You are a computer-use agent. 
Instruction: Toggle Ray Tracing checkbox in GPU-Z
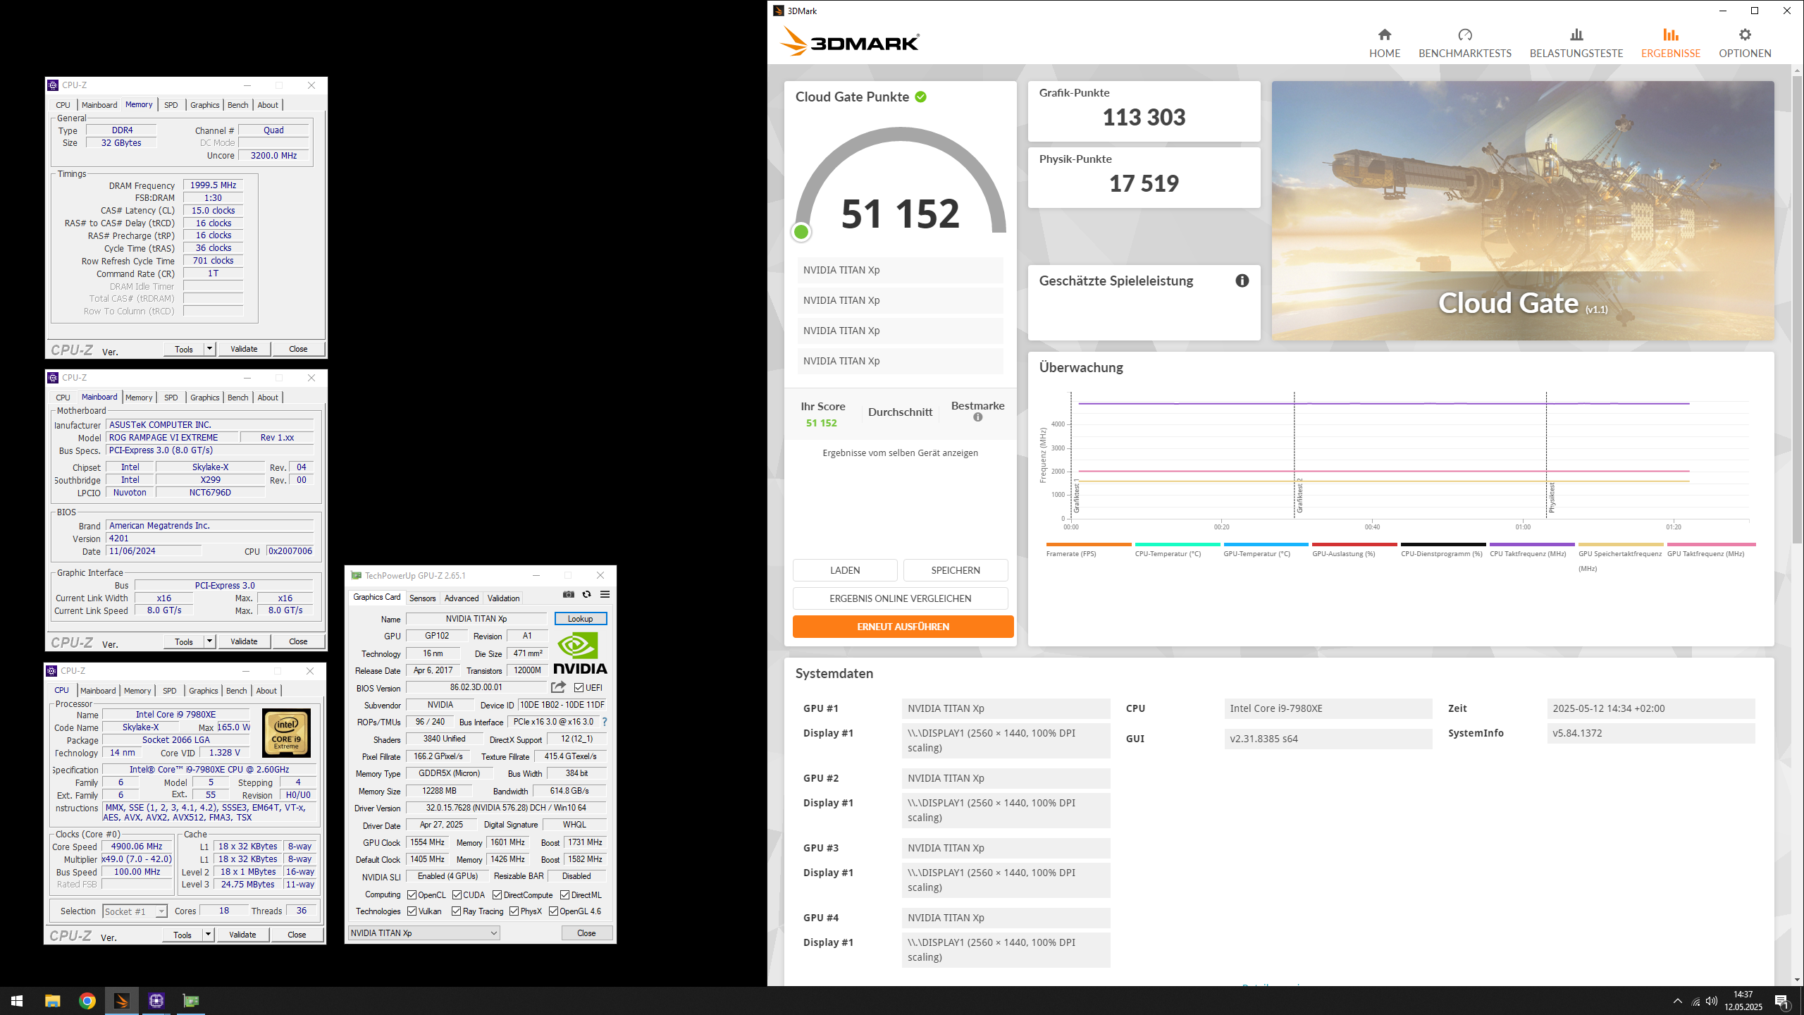(457, 911)
